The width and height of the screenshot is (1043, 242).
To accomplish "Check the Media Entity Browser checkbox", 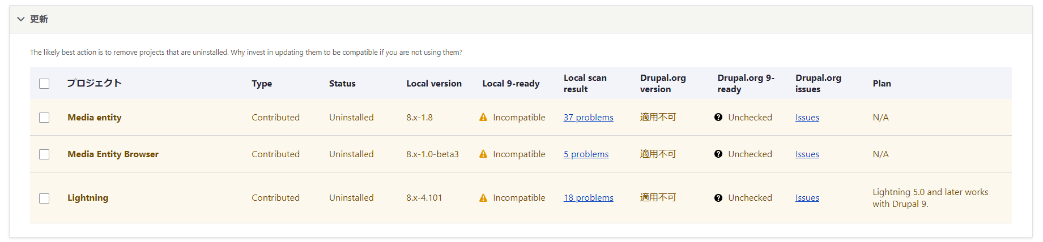I will (44, 154).
